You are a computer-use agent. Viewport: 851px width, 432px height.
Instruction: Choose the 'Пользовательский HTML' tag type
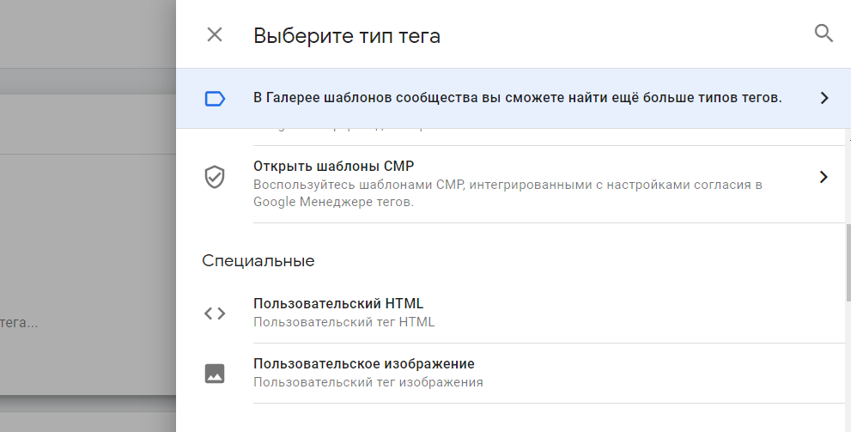pyautogui.click(x=338, y=303)
